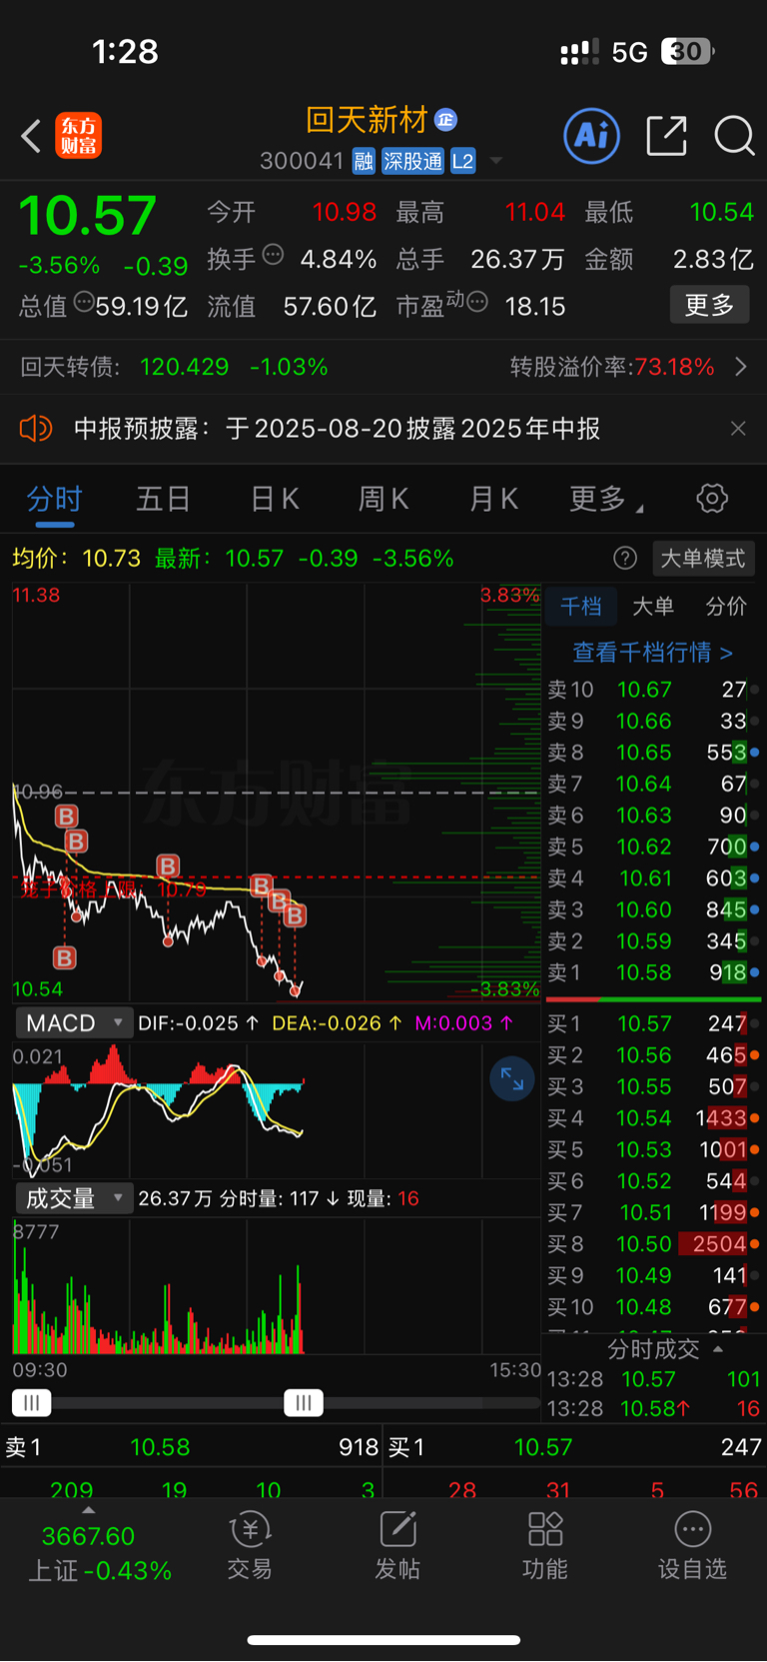This screenshot has height=1662, width=767.
Task: Select the 大单 tab
Action: click(653, 606)
